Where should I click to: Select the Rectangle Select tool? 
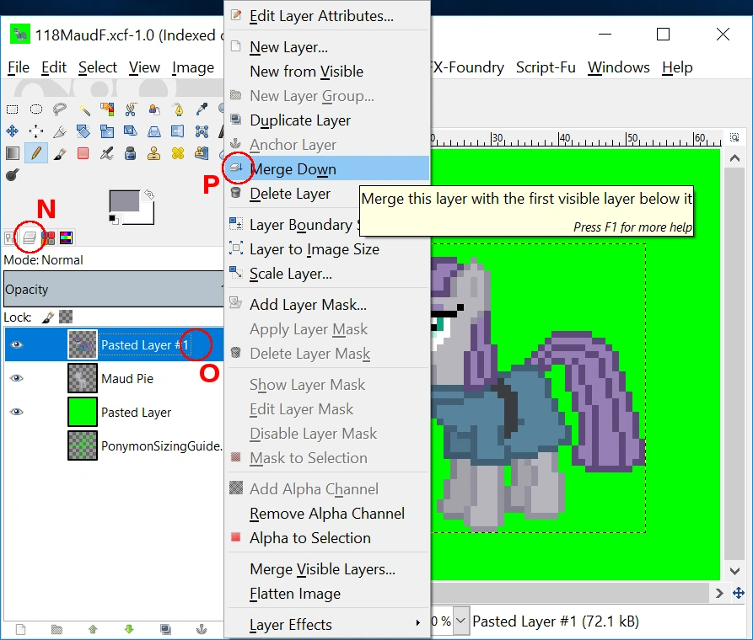pos(12,109)
